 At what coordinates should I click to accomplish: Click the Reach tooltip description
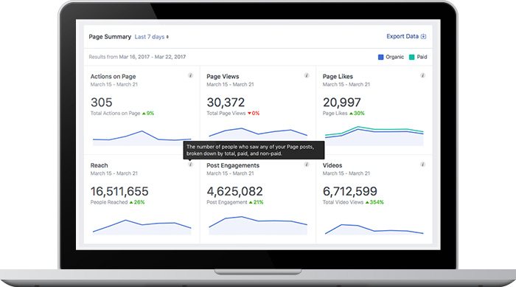[x=254, y=151]
